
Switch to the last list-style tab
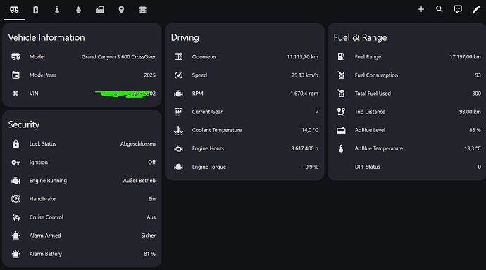[142, 10]
